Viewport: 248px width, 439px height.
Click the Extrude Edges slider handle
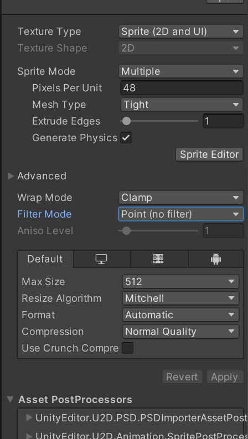point(127,121)
